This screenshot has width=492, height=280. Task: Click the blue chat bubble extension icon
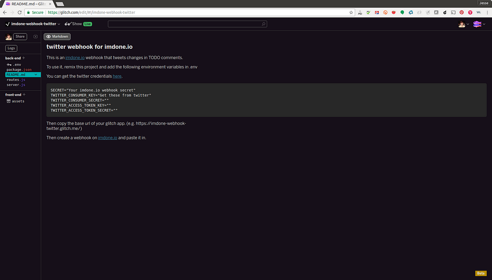coord(411,13)
